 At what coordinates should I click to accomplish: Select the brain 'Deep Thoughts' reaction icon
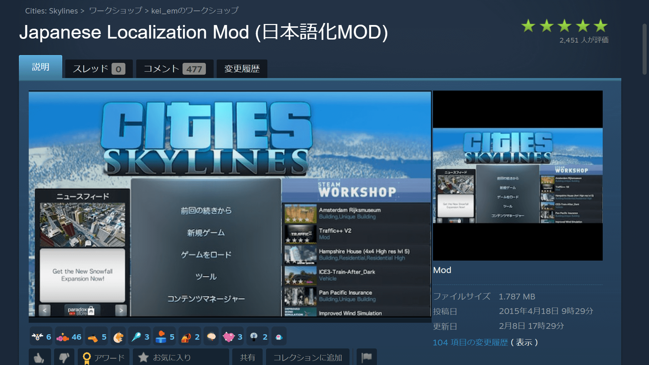point(211,336)
